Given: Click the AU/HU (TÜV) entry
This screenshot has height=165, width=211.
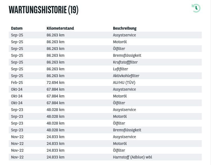Looking at the screenshot, I should (x=124, y=82).
